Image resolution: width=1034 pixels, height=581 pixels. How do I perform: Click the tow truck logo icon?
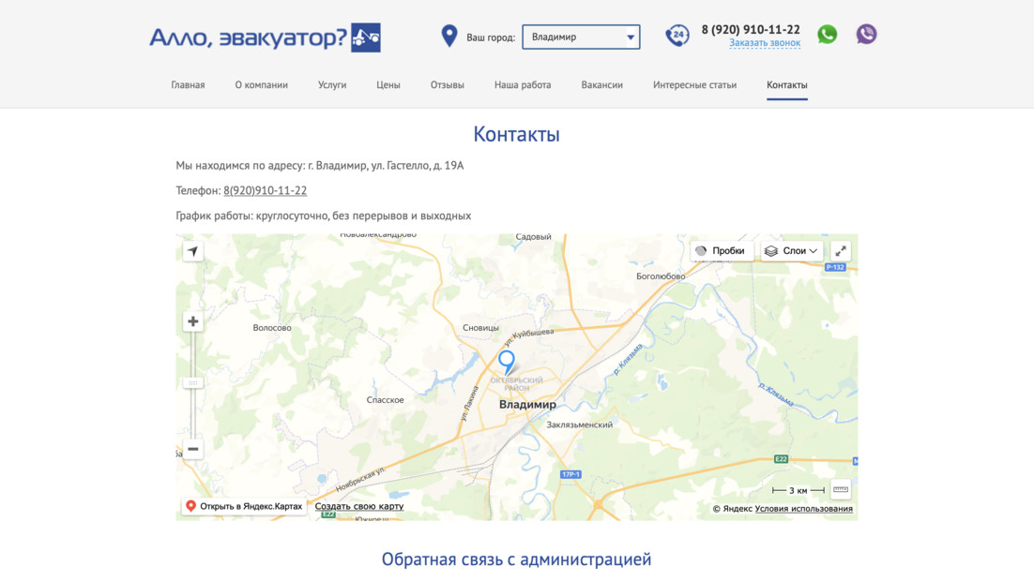tap(365, 37)
